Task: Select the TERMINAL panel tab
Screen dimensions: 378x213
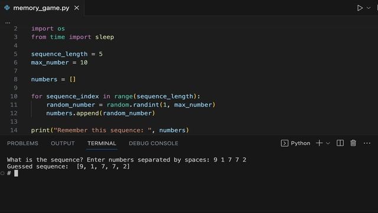Action: pos(102,143)
